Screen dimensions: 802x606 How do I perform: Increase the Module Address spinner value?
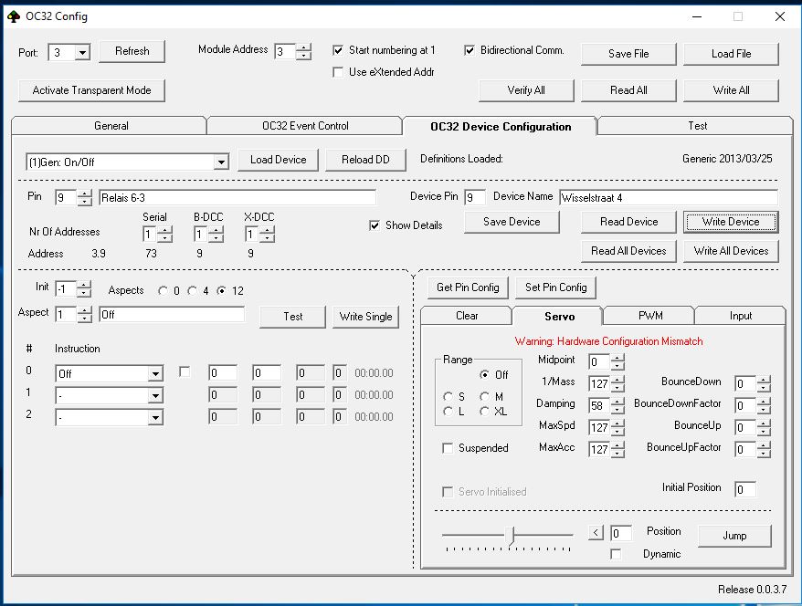pyautogui.click(x=304, y=47)
